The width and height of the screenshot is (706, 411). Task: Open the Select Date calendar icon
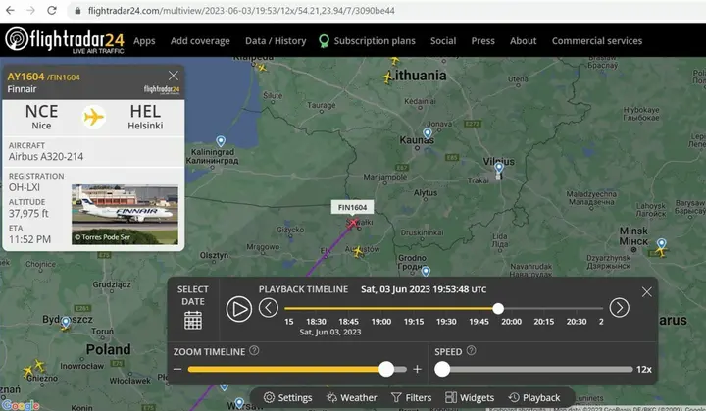click(193, 321)
